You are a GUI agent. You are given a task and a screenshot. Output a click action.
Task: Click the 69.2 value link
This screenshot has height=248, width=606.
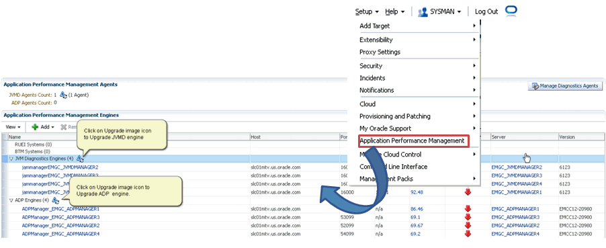(415, 234)
